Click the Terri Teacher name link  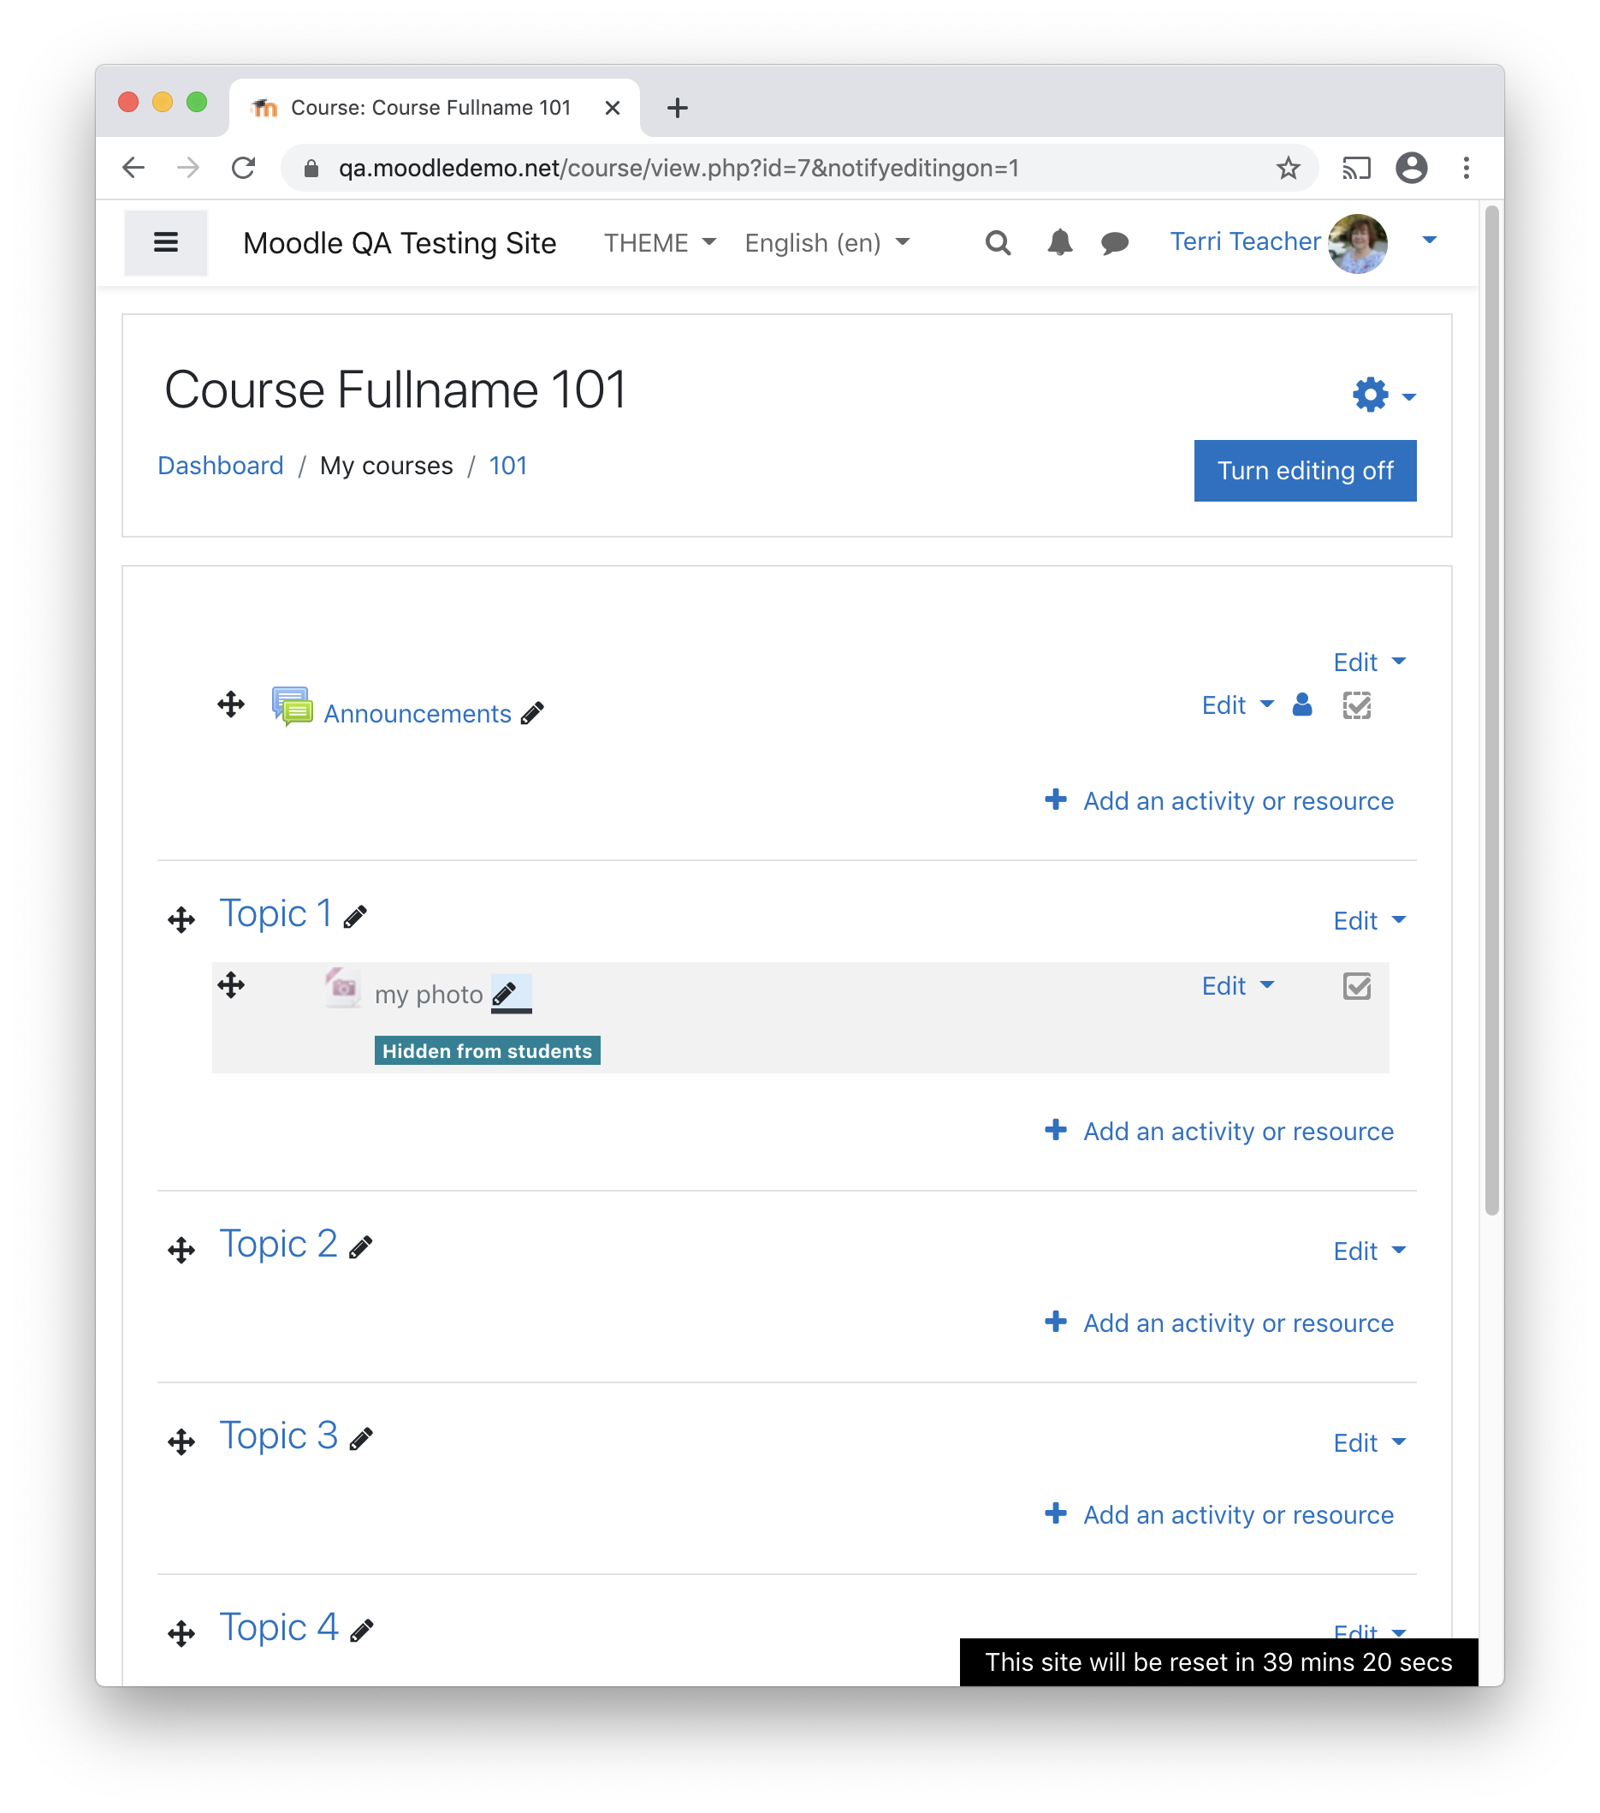[x=1245, y=241]
